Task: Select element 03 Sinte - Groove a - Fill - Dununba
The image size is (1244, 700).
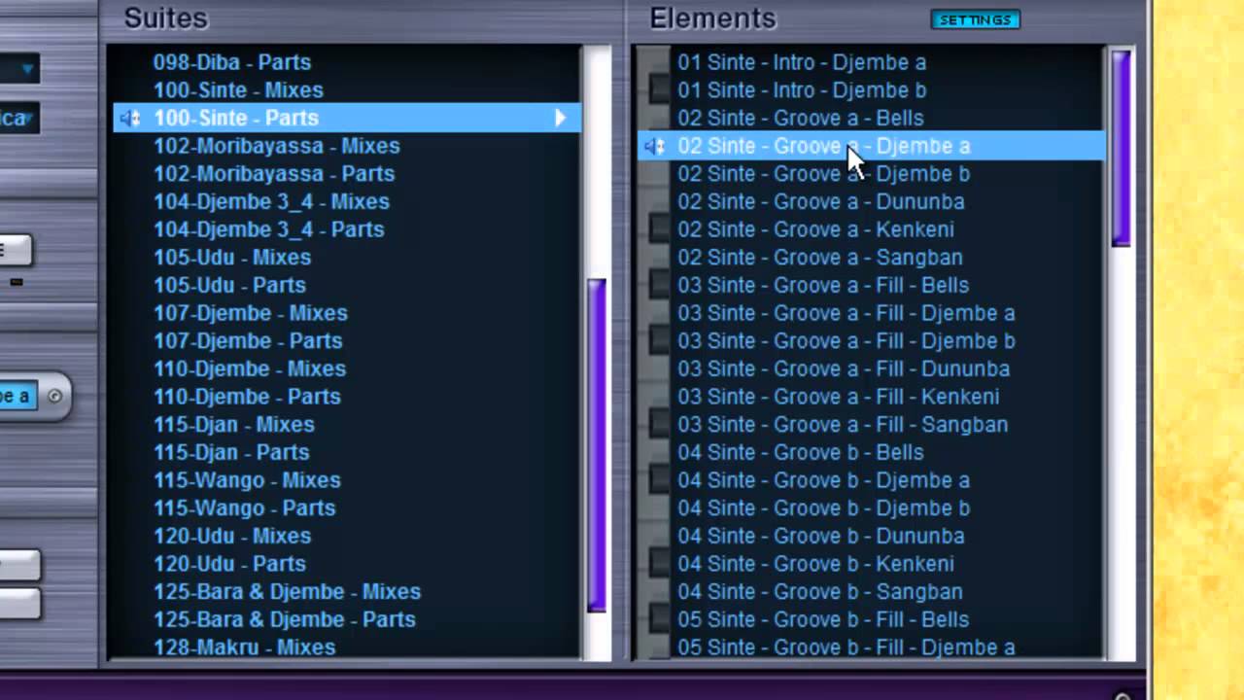Action: (x=844, y=369)
